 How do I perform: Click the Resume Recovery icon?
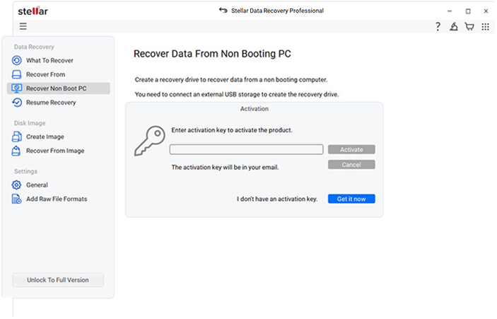point(17,103)
